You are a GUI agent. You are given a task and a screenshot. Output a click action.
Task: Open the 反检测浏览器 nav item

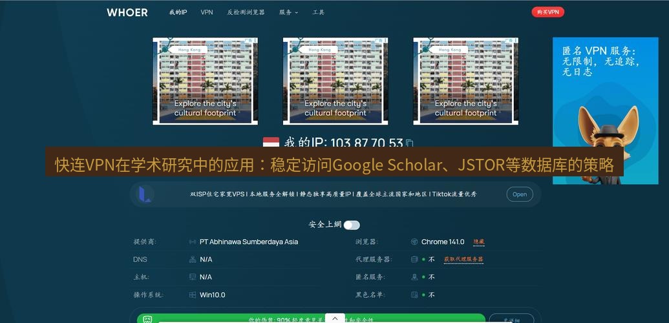pos(246,12)
